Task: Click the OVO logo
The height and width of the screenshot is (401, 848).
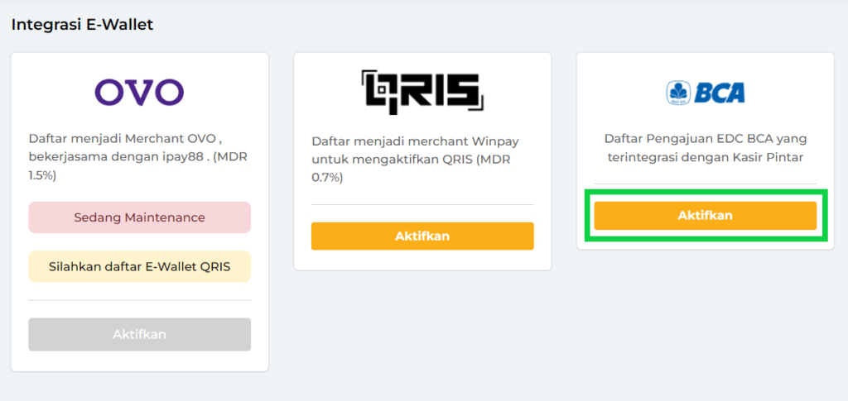Action: pos(139,92)
